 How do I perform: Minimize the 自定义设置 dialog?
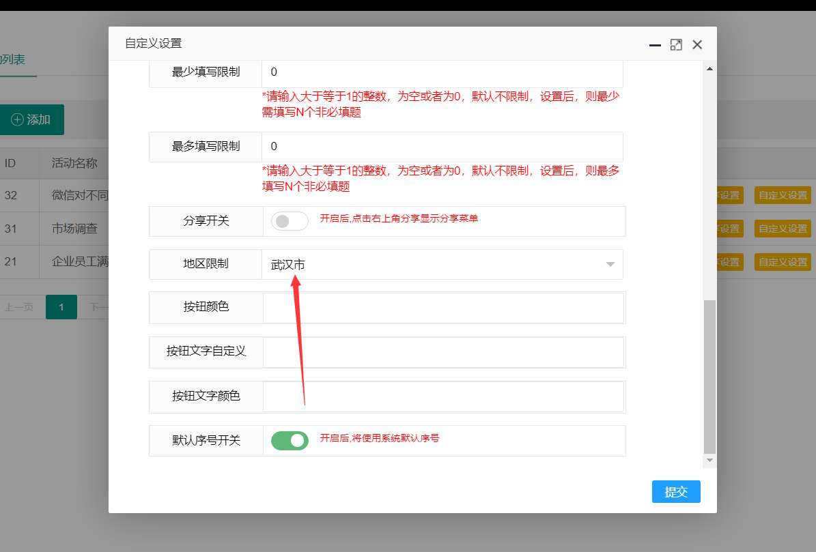point(655,45)
